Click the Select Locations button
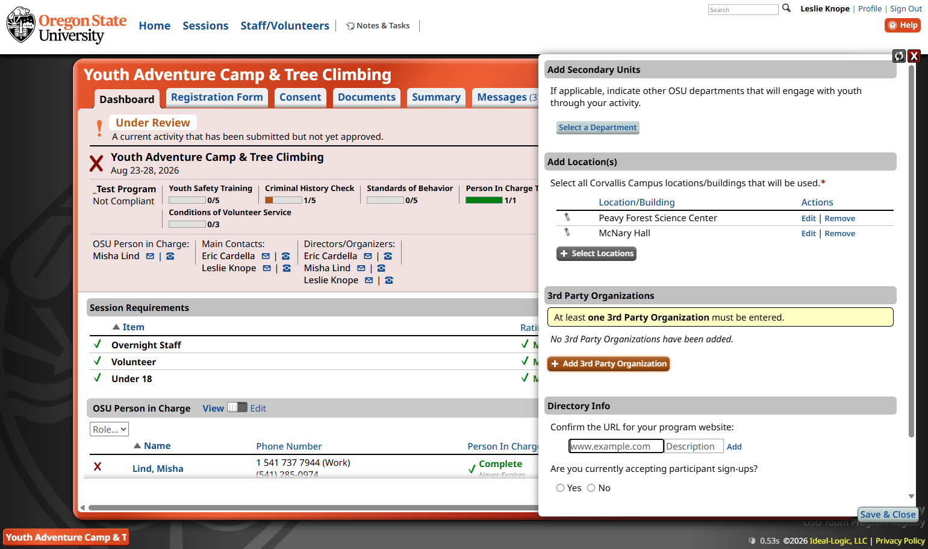This screenshot has width=928, height=549. (596, 254)
